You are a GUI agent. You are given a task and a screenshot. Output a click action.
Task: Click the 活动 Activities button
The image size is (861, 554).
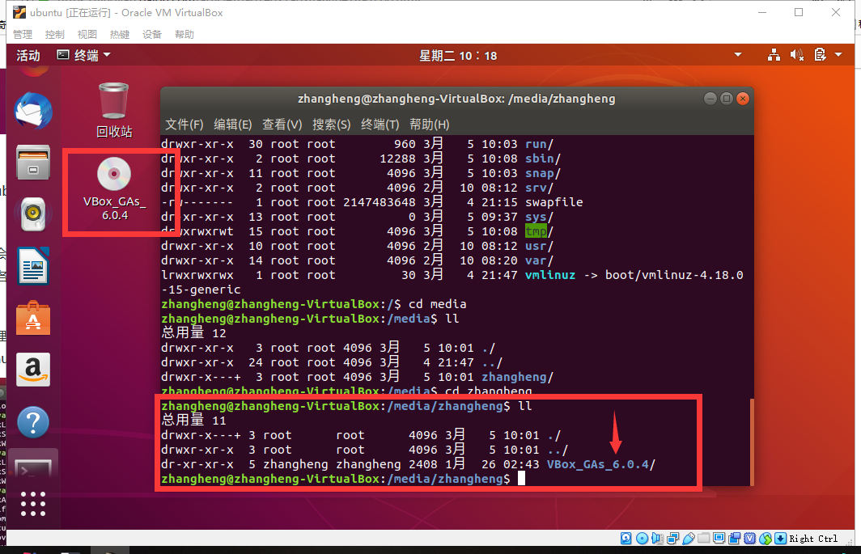tap(28, 55)
